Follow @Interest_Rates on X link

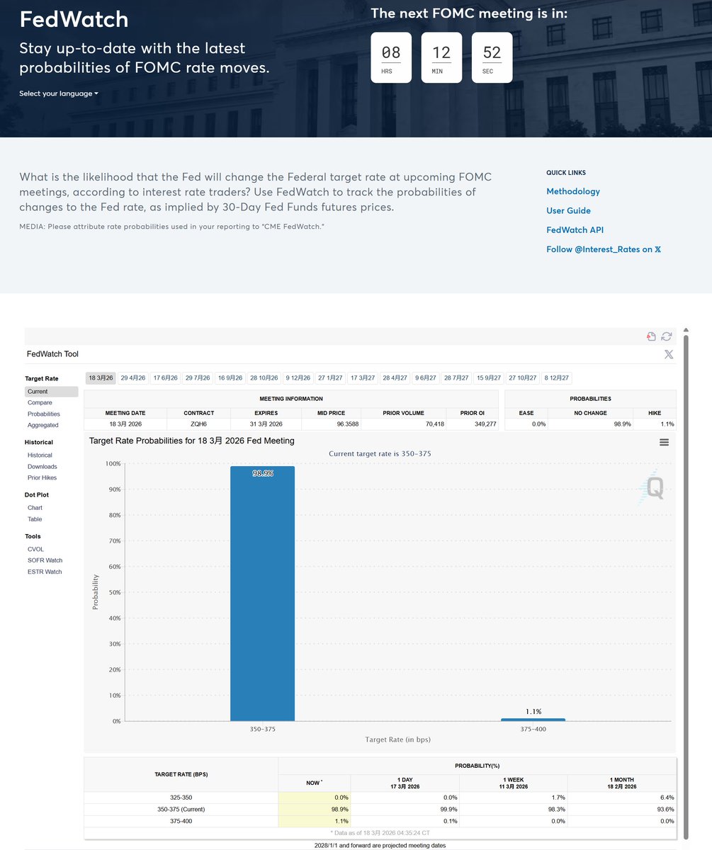[x=604, y=249]
